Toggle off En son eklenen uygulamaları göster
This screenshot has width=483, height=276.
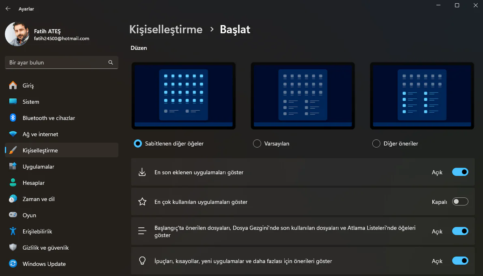point(460,172)
